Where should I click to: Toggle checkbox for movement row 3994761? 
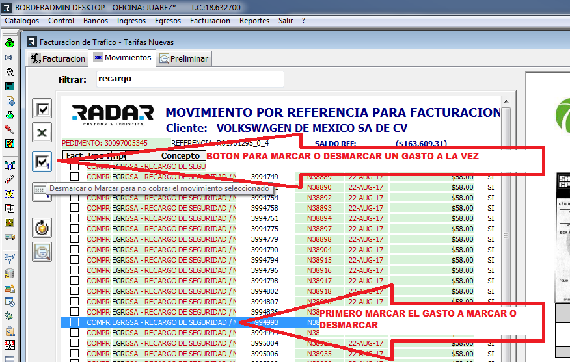75,218
